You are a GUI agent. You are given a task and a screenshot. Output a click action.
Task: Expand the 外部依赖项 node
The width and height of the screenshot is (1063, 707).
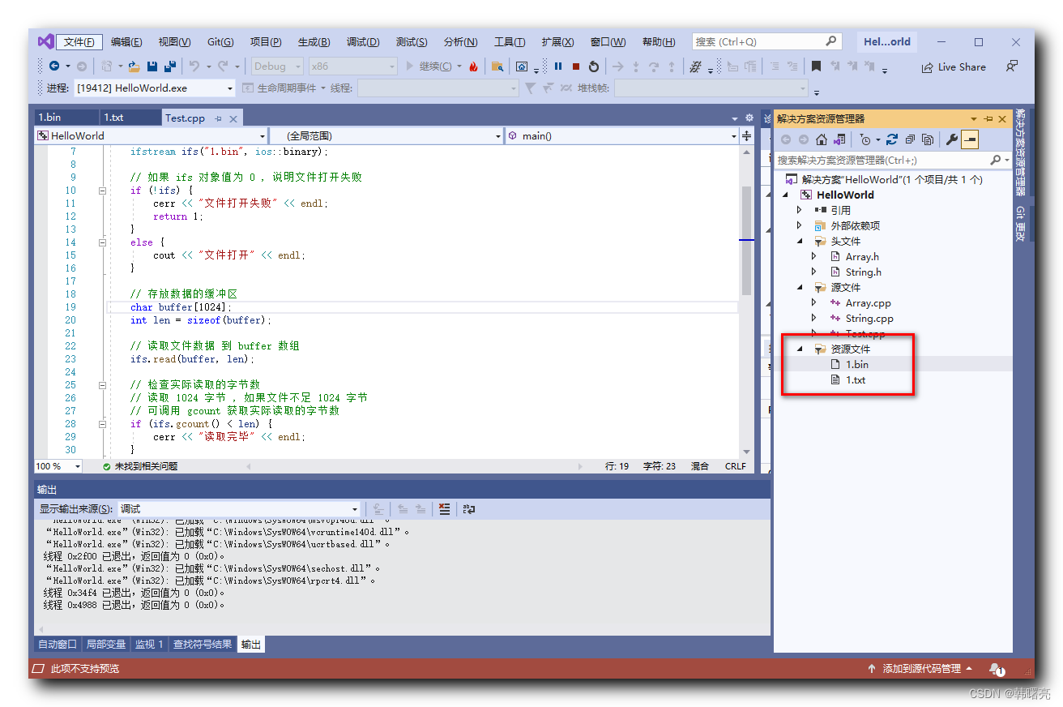(800, 225)
